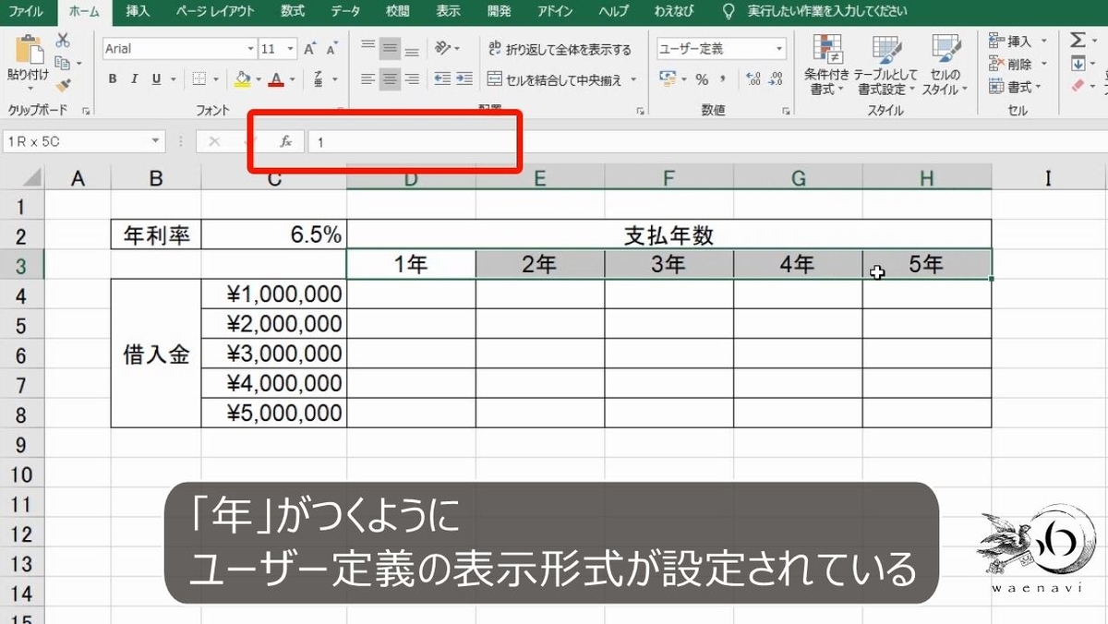Screen dimensions: 1108x624
Task: Toggle middle vertical alignment
Action: pos(390,49)
